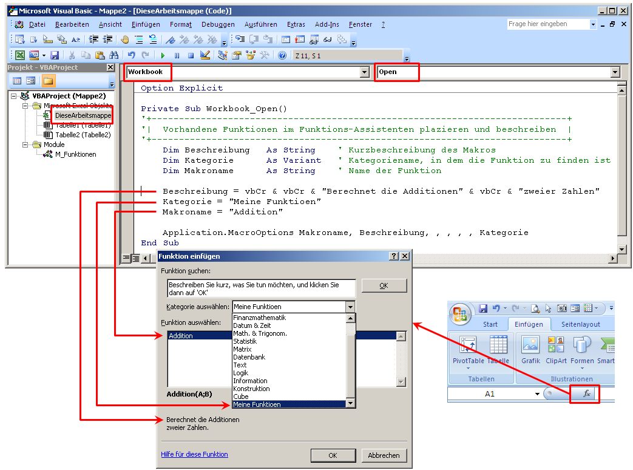Run the macro with green play icon

coord(163,55)
